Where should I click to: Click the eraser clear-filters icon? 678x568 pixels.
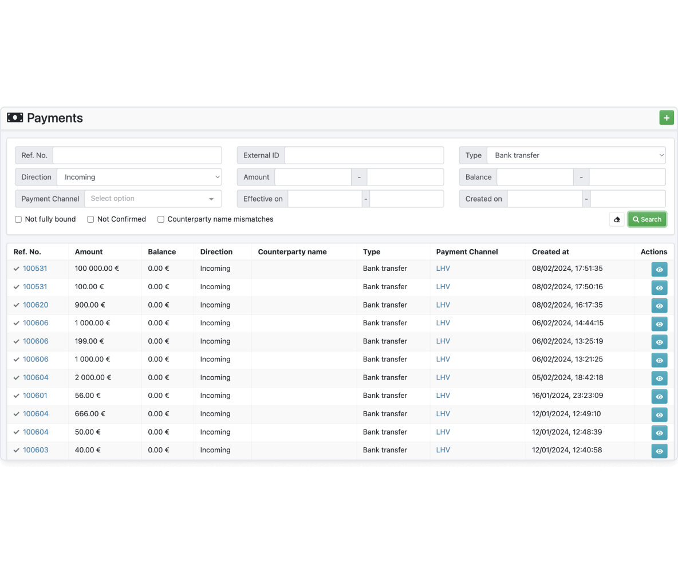pos(617,220)
